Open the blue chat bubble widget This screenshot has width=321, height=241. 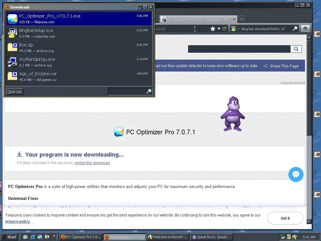[296, 174]
